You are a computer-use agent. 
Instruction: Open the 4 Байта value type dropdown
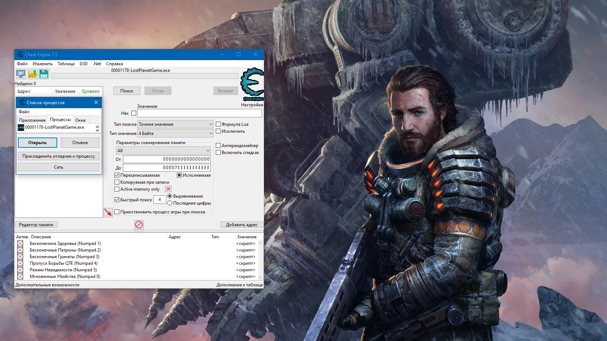(175, 133)
